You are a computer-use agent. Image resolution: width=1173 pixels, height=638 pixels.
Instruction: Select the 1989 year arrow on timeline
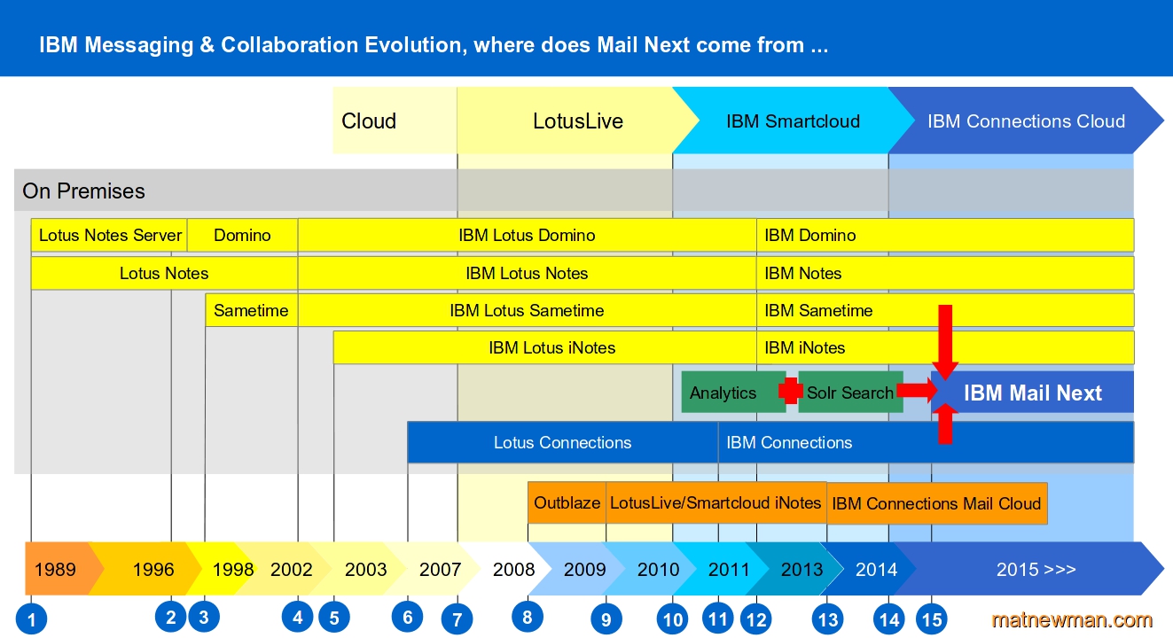click(x=56, y=569)
